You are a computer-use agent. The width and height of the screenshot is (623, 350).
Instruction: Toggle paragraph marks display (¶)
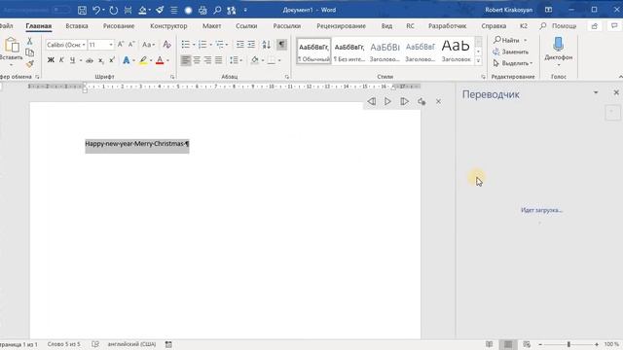click(281, 45)
